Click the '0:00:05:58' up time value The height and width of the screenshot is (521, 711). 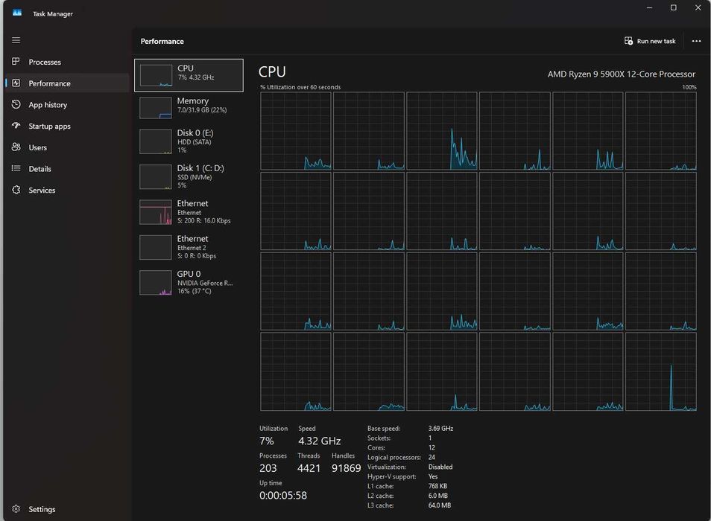click(283, 496)
